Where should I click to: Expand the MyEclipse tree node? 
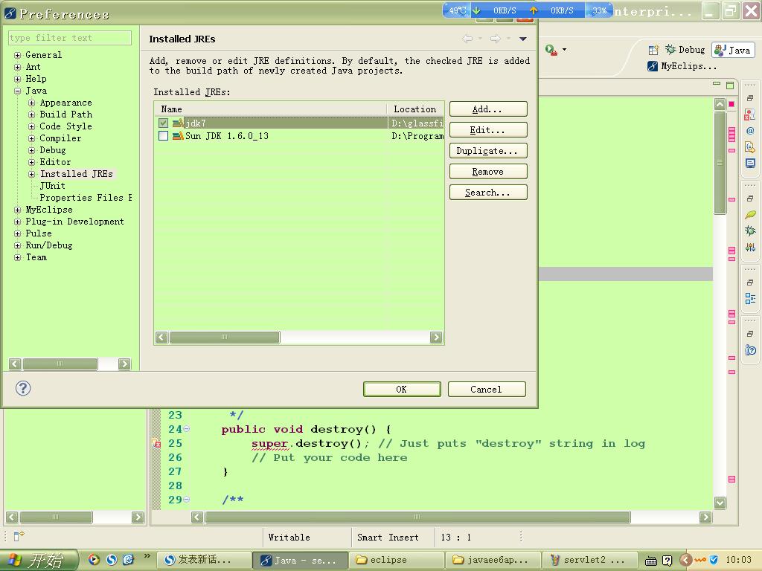coord(18,210)
